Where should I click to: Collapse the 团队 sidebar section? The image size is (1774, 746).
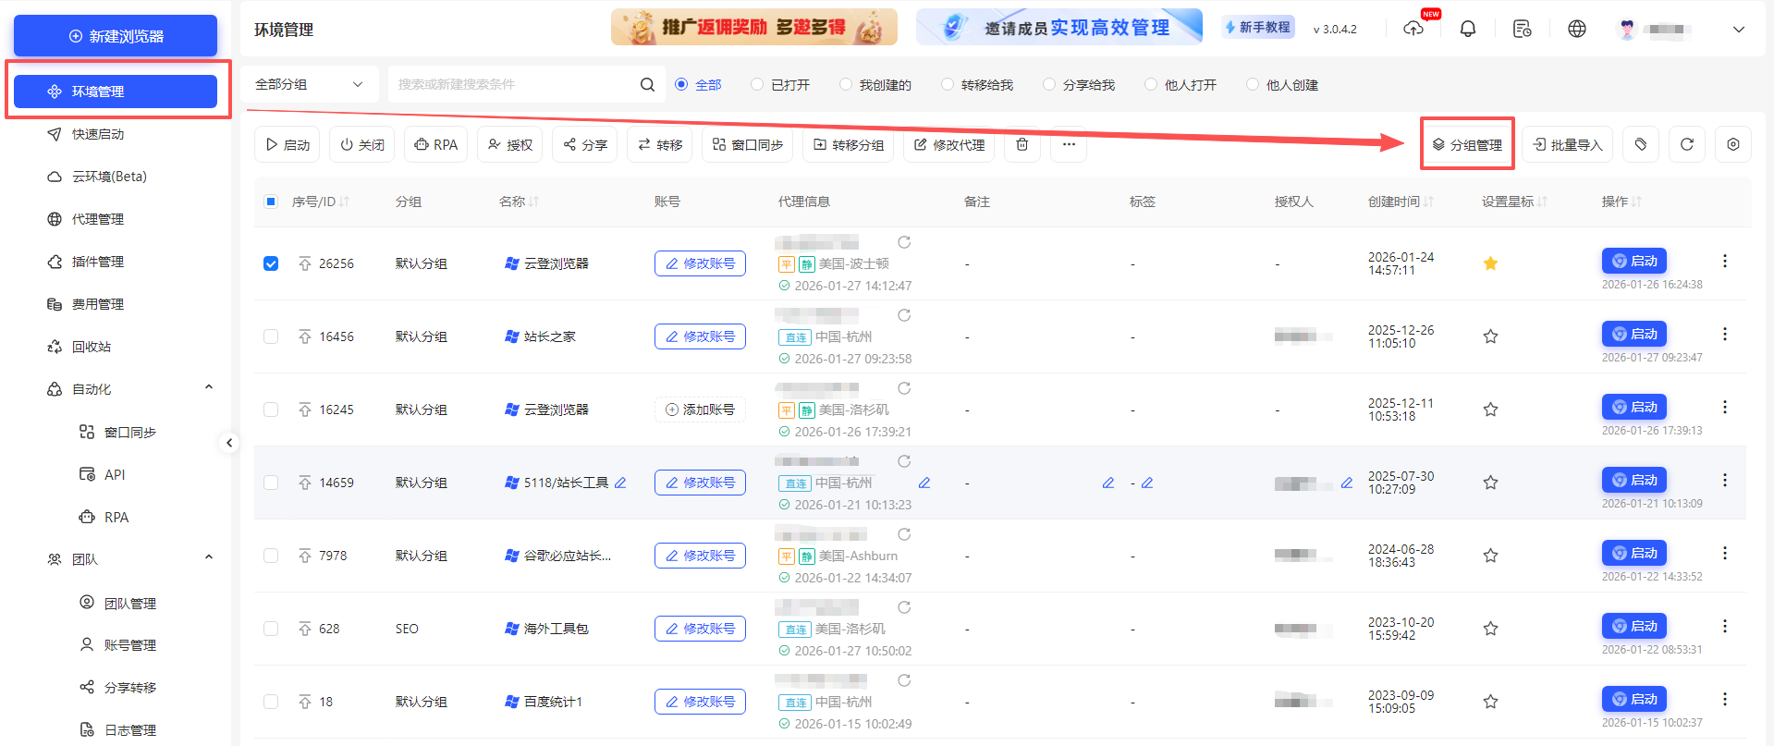(x=209, y=557)
